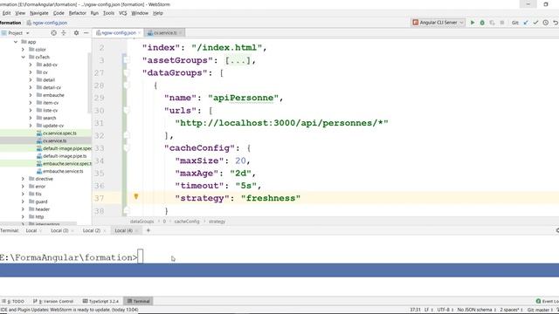Toggle the Terminal tool window button
This screenshot has height=314, width=559.
click(x=138, y=301)
